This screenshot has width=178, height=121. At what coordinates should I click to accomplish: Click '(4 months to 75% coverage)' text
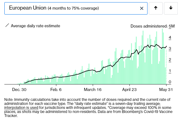pos(73,8)
